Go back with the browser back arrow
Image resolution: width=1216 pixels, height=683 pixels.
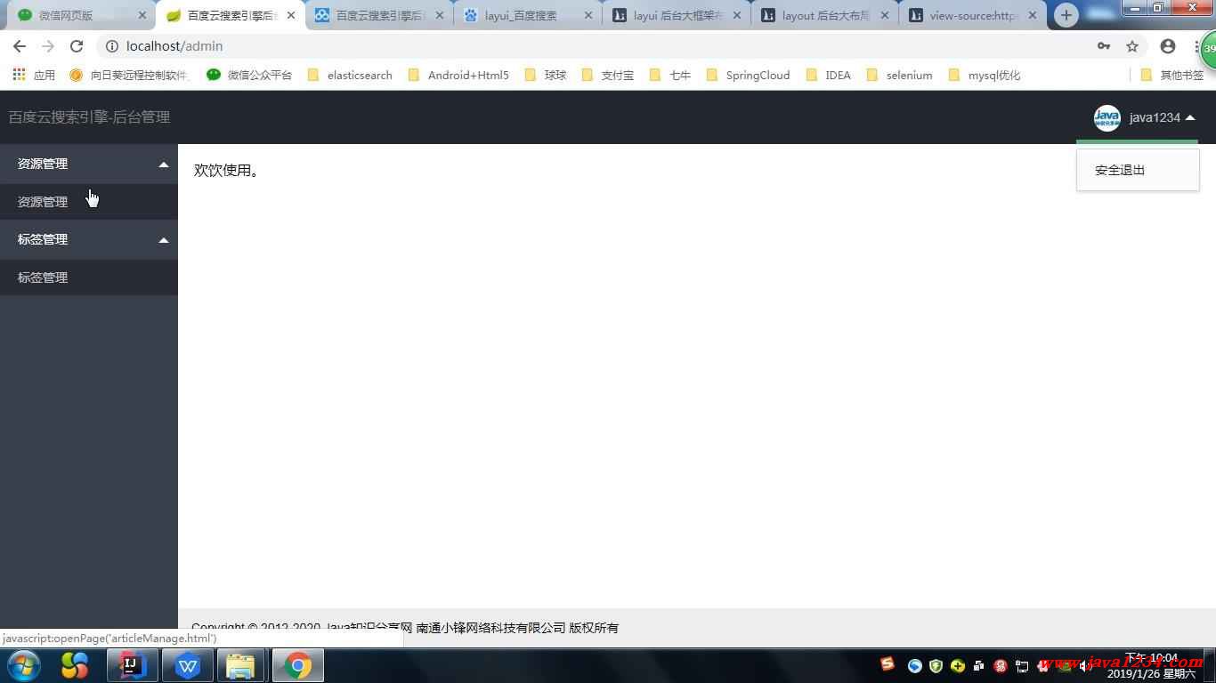[20, 46]
